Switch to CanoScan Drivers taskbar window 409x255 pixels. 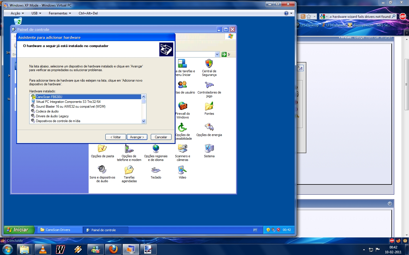(x=60, y=230)
